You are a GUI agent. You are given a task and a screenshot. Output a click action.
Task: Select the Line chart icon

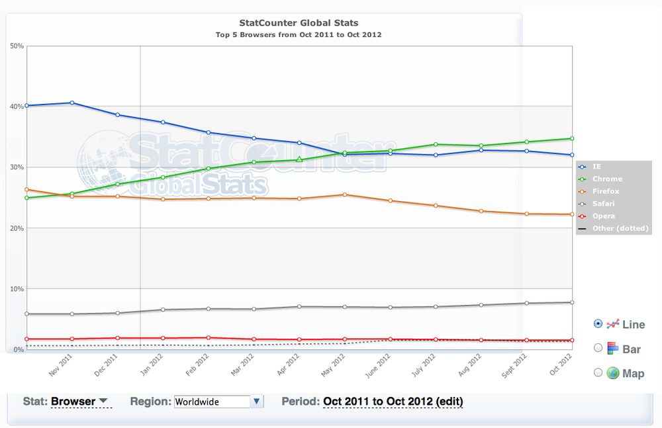point(614,324)
